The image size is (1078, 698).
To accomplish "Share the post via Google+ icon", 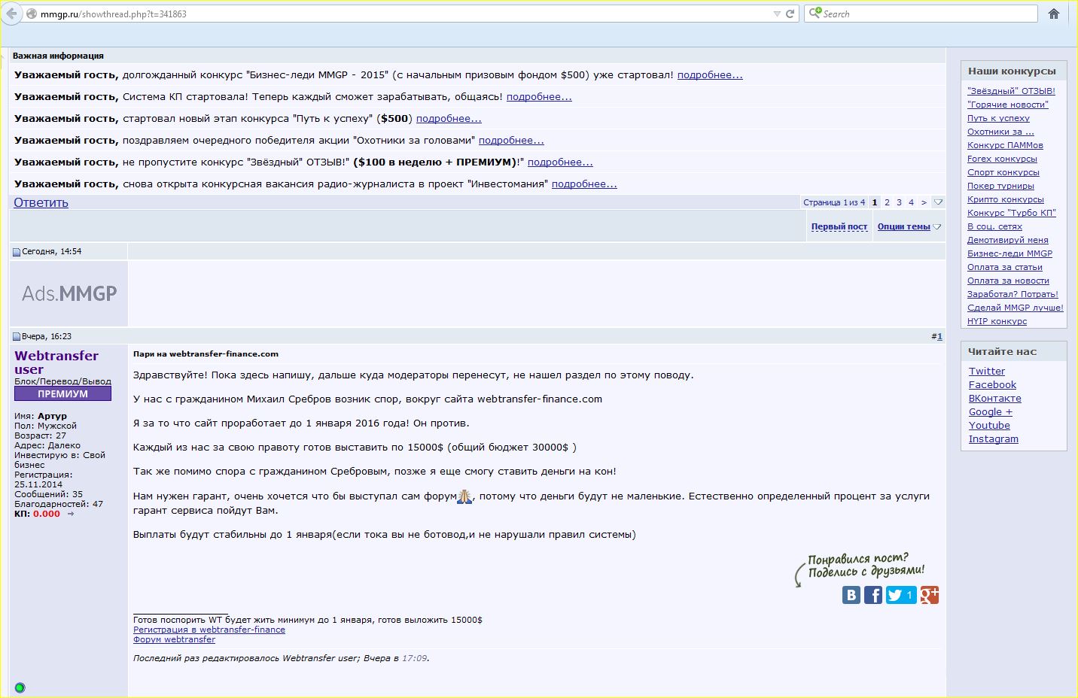I will point(929,595).
